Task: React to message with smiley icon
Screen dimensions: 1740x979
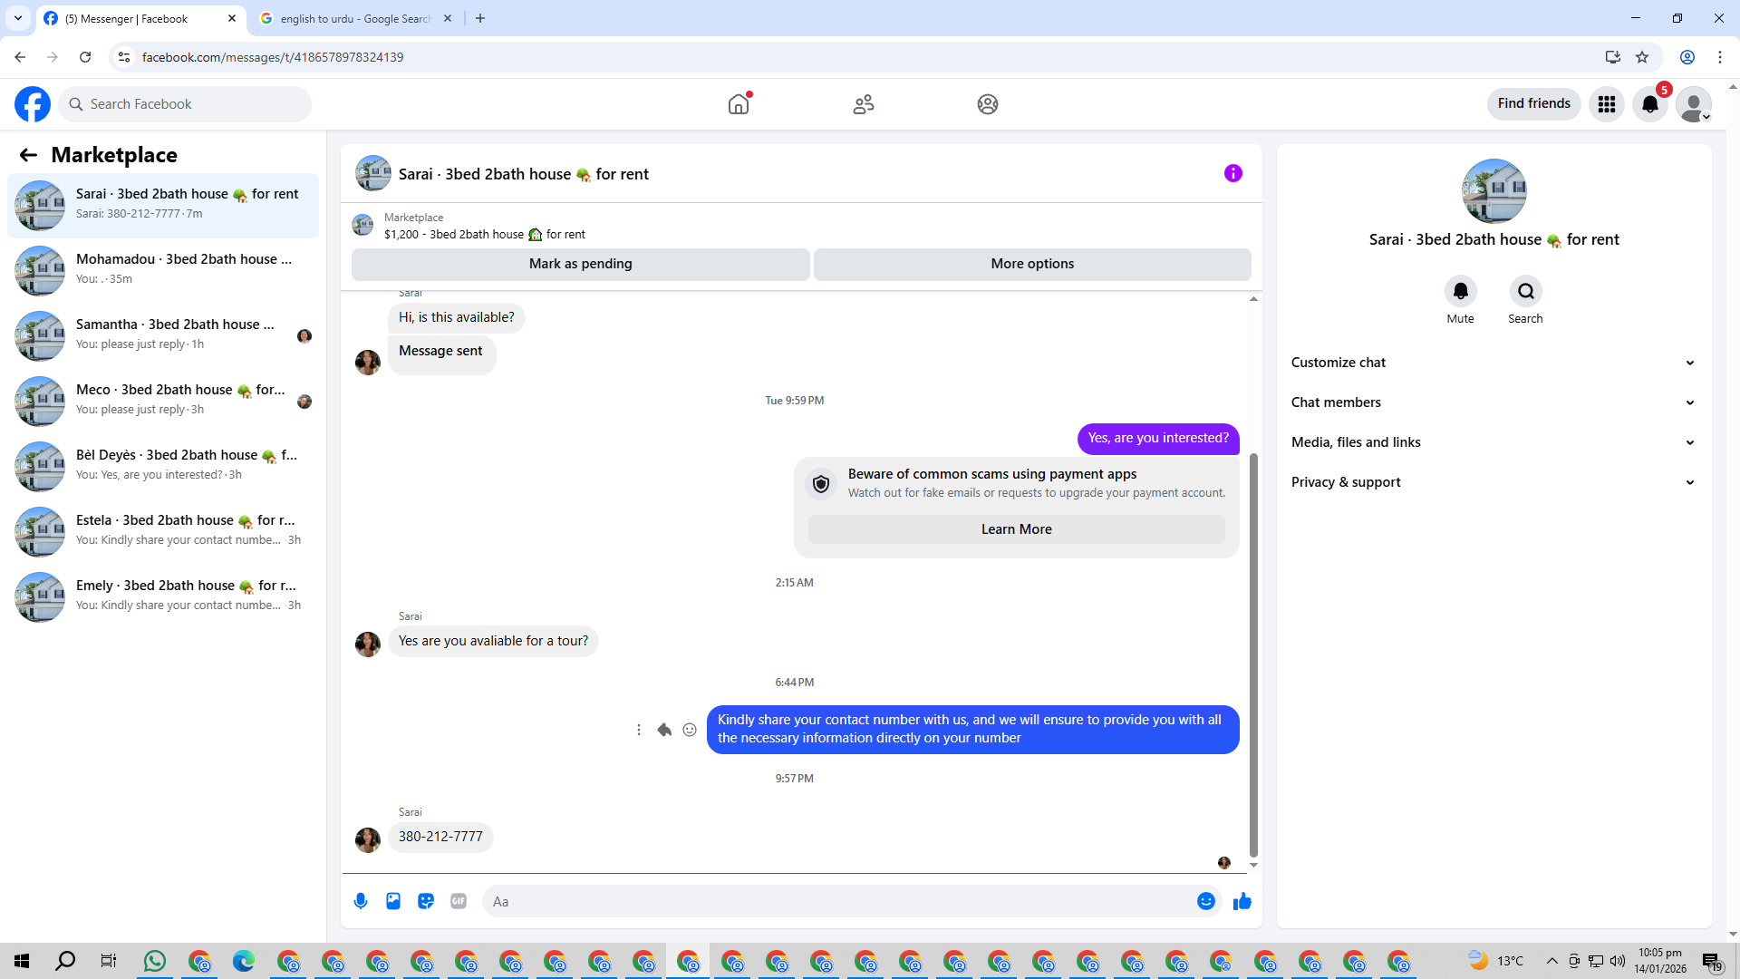Action: [690, 730]
